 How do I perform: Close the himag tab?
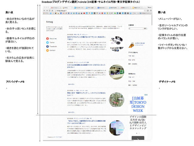pos(72,8)
